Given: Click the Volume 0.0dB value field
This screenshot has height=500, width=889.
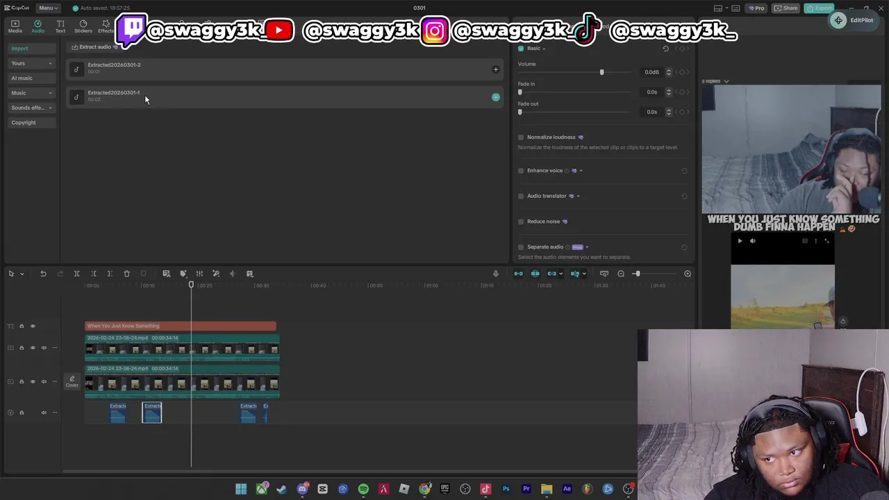Looking at the screenshot, I should [653, 72].
